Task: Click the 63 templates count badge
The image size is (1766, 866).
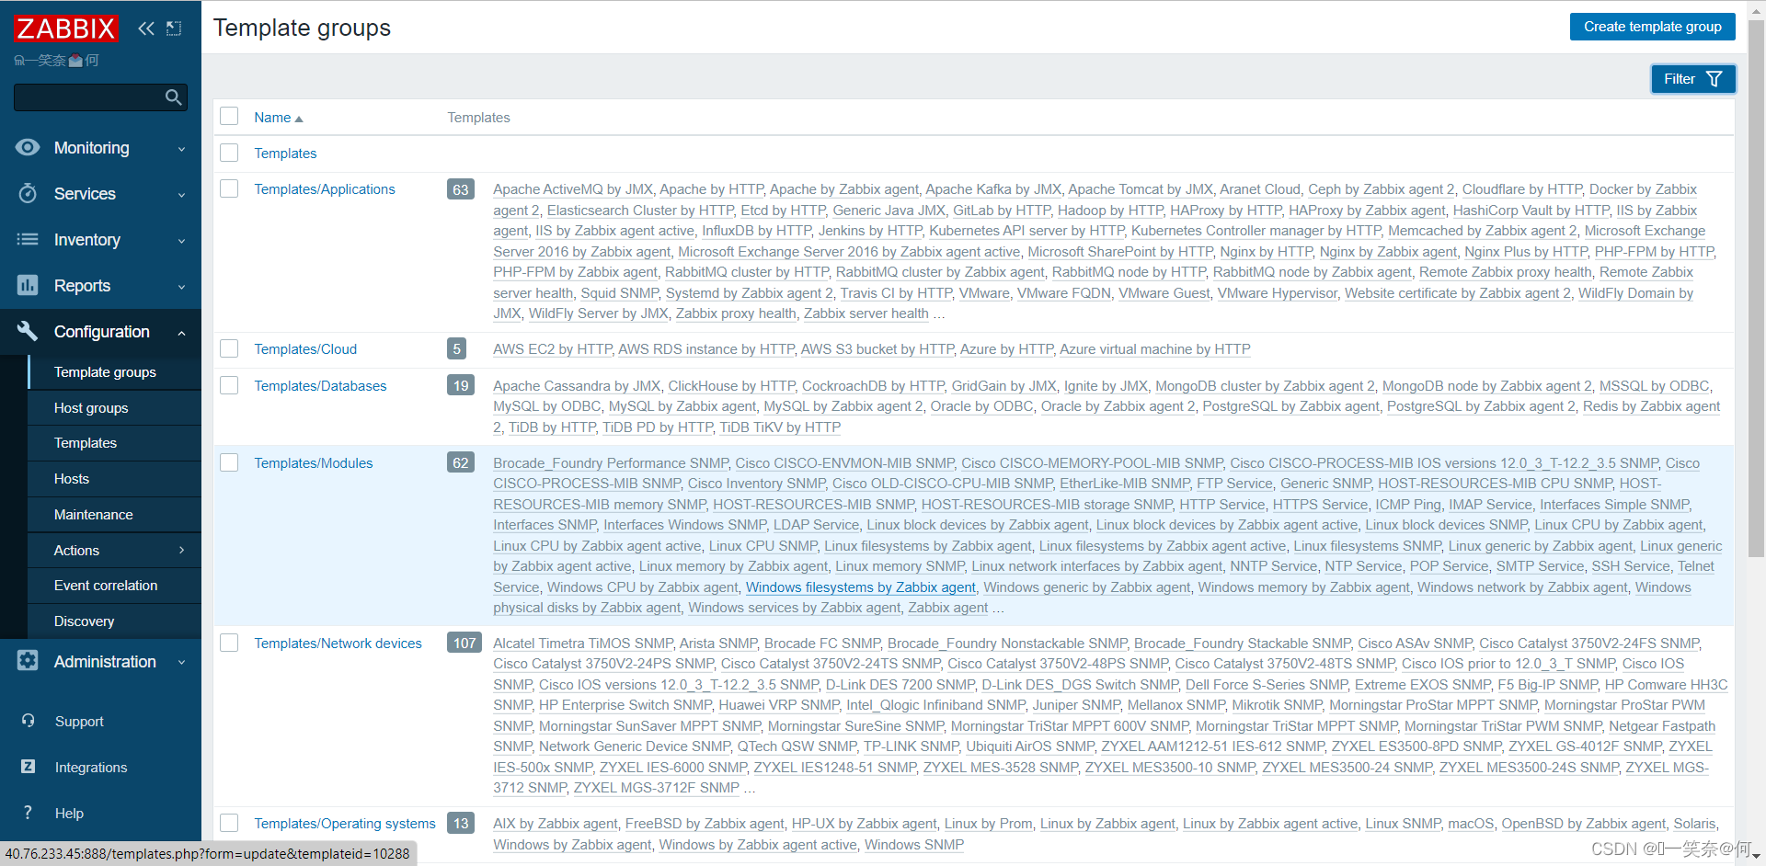Action: [461, 189]
